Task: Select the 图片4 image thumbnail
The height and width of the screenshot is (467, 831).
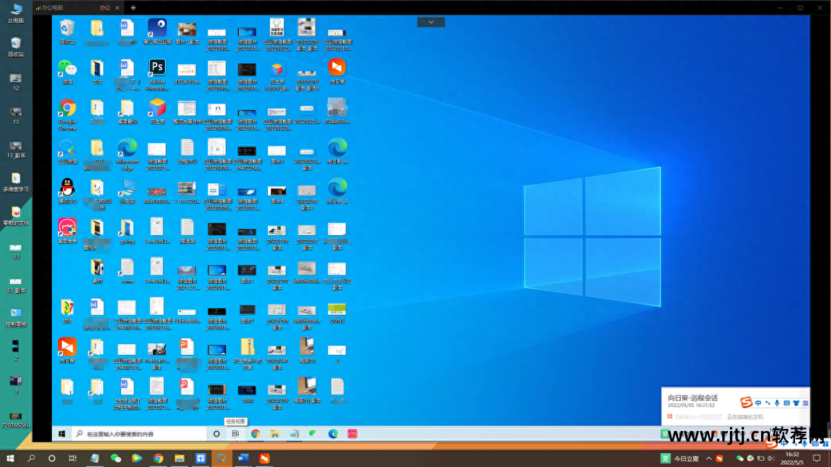Action: tap(277, 193)
